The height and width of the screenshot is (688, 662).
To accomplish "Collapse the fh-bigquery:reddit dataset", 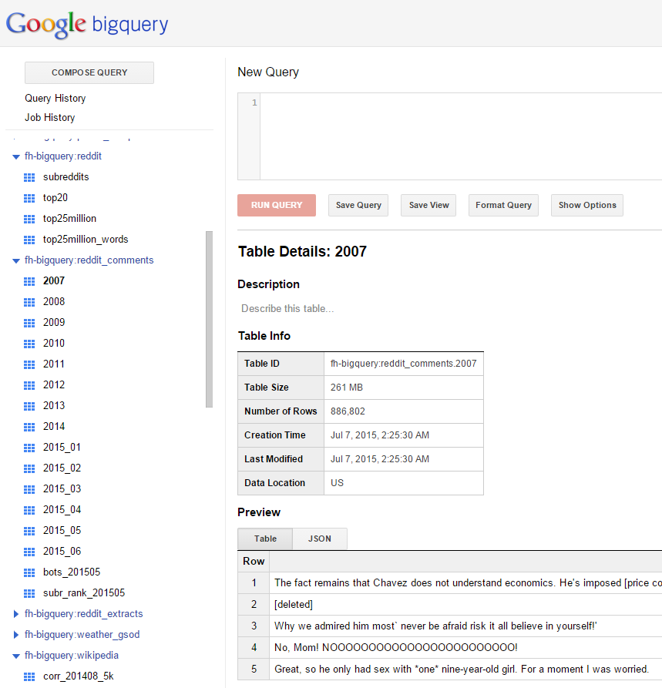I will click(x=16, y=156).
